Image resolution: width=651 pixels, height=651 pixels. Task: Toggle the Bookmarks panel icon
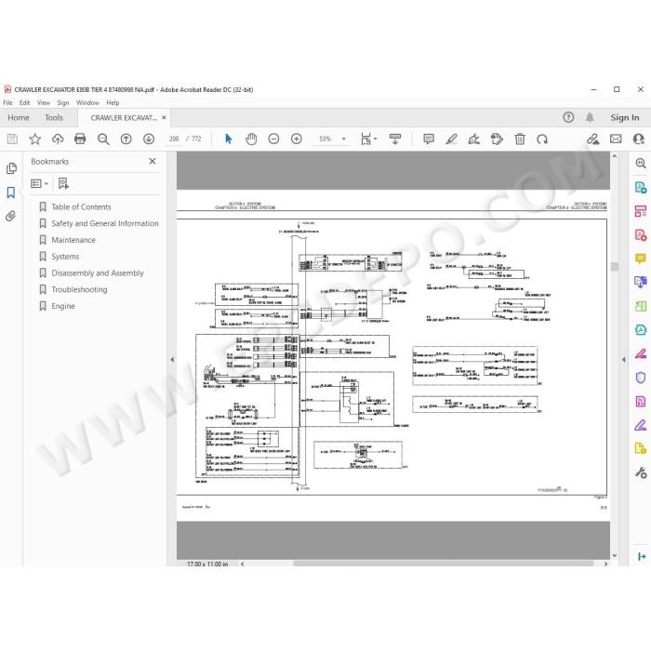click(11, 193)
